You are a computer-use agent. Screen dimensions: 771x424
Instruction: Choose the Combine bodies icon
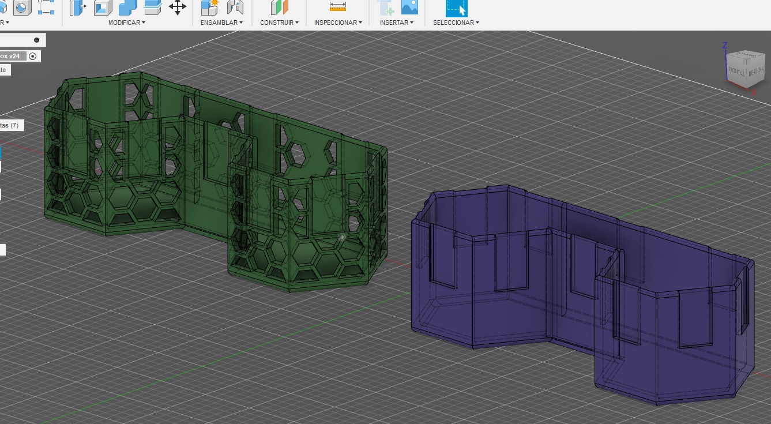click(127, 7)
